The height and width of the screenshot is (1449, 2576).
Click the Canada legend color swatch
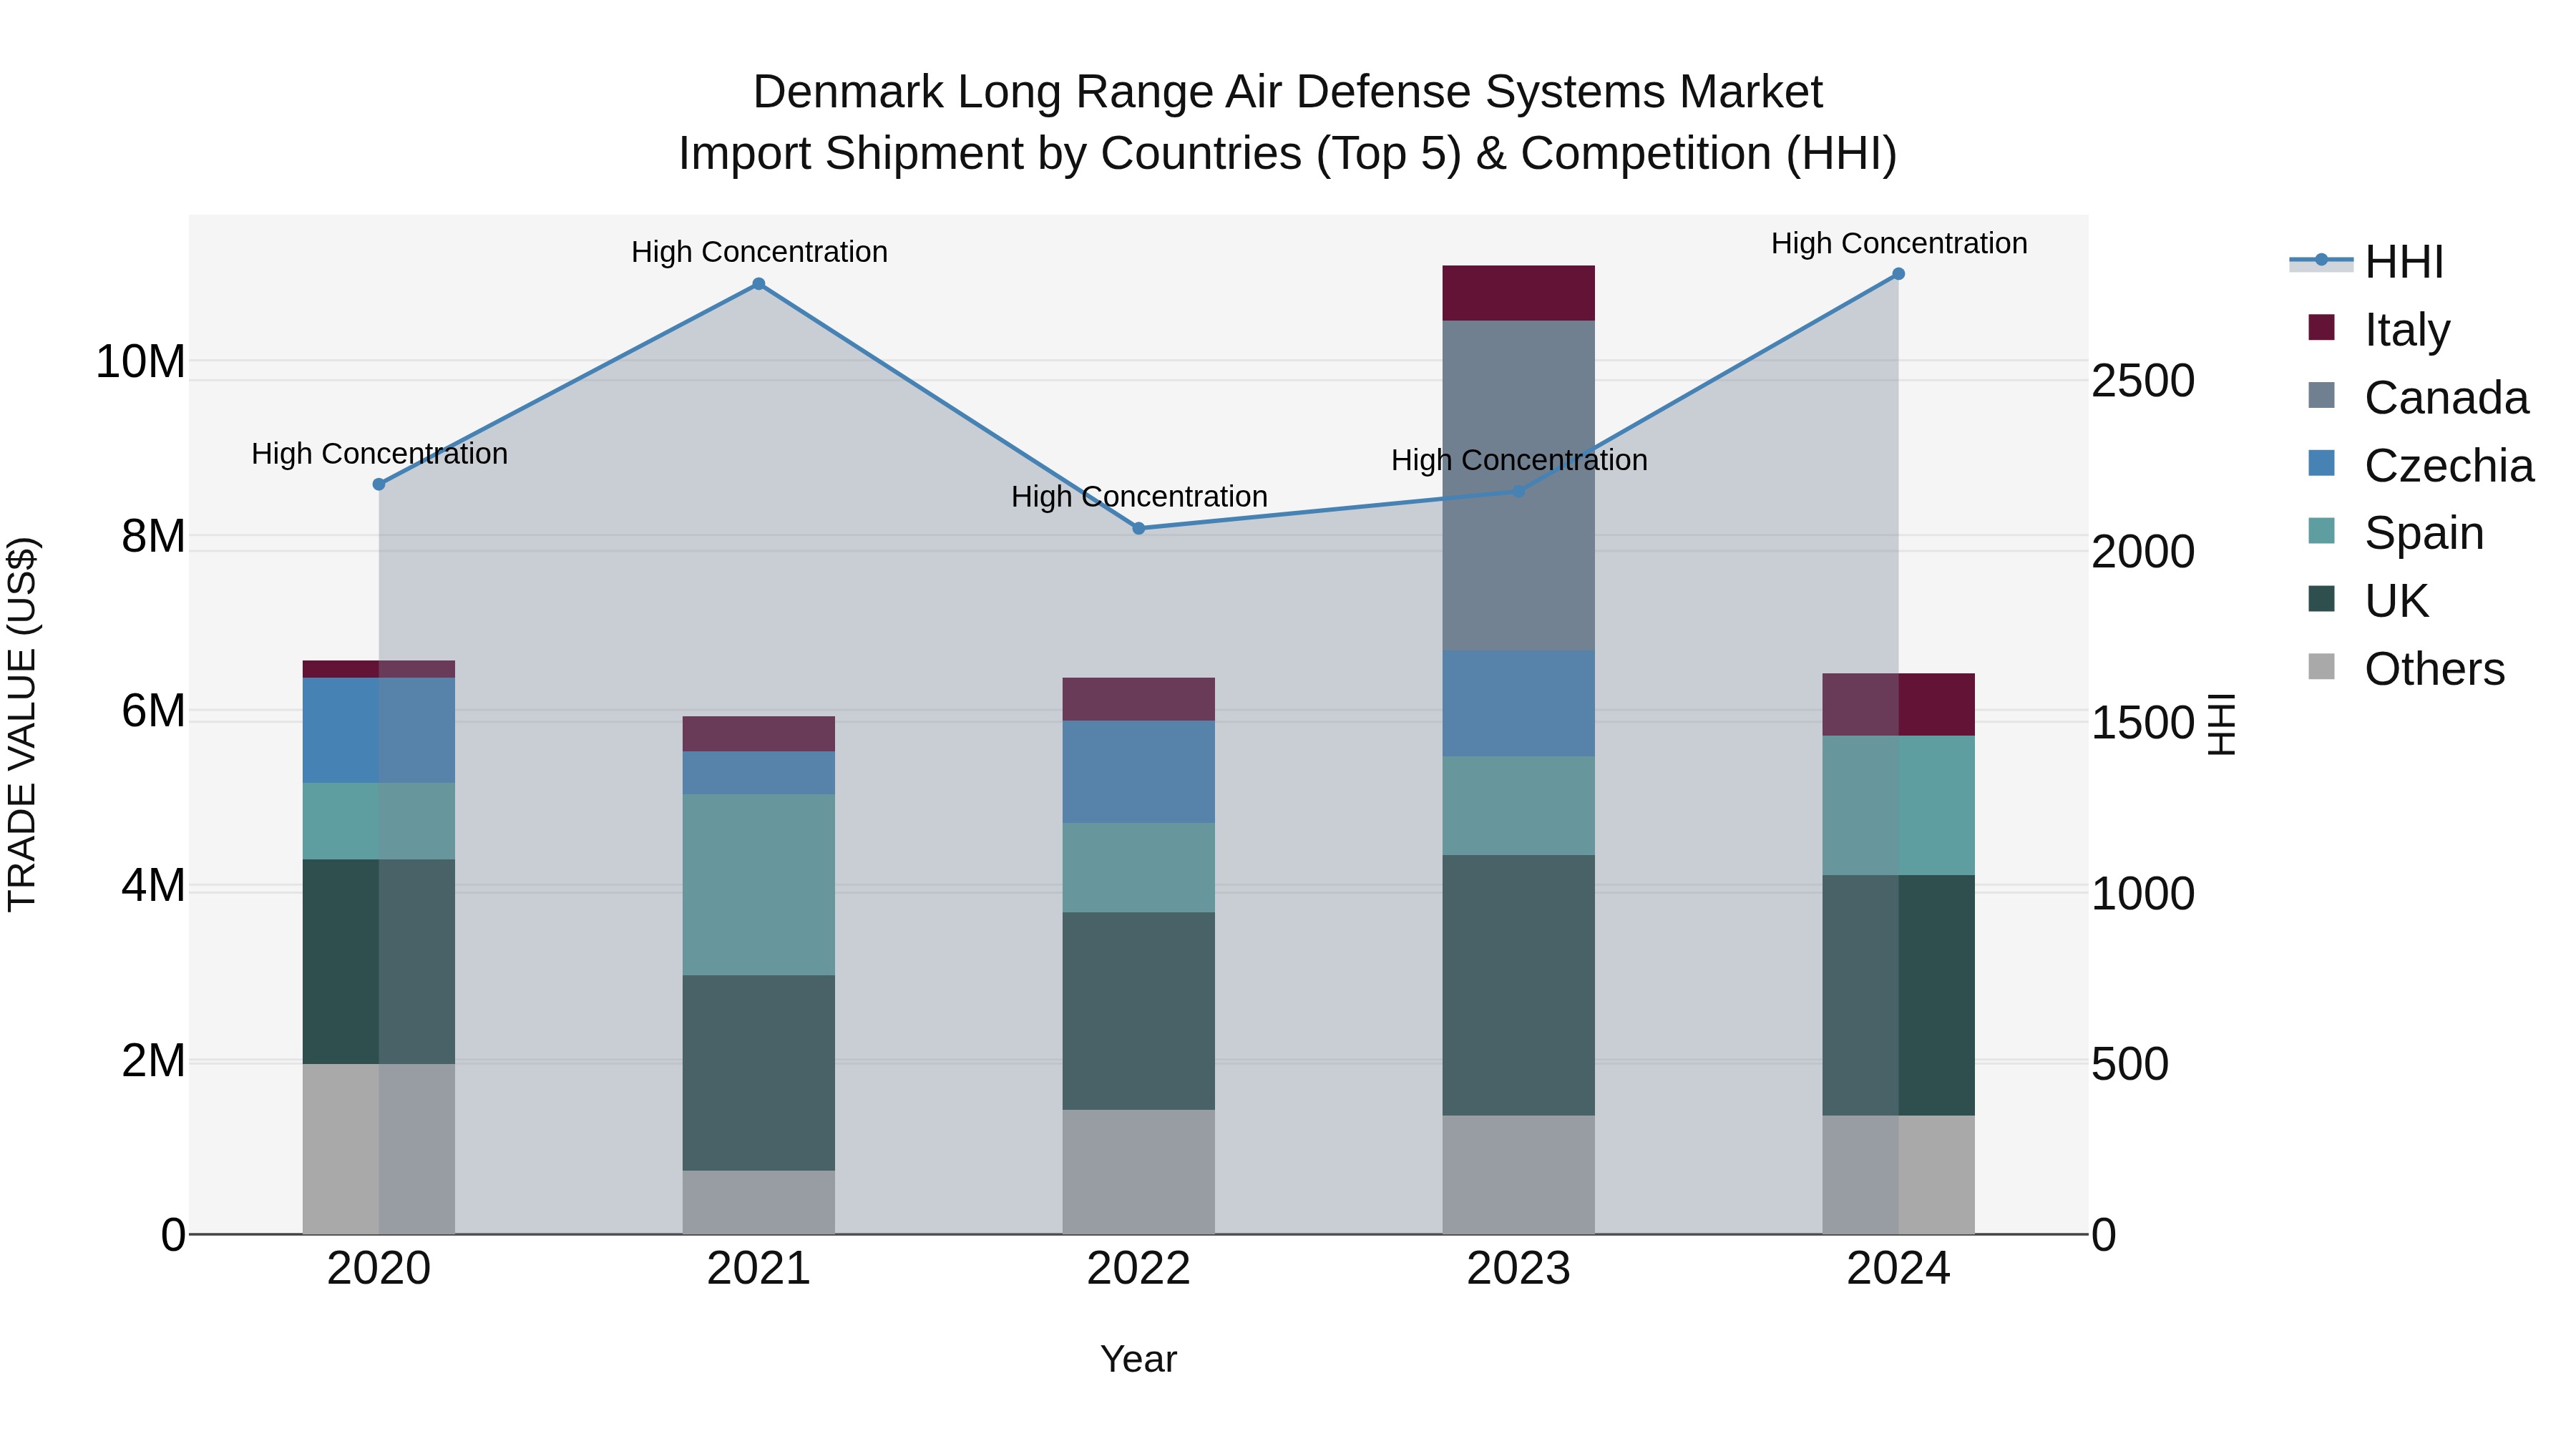tap(2321, 395)
